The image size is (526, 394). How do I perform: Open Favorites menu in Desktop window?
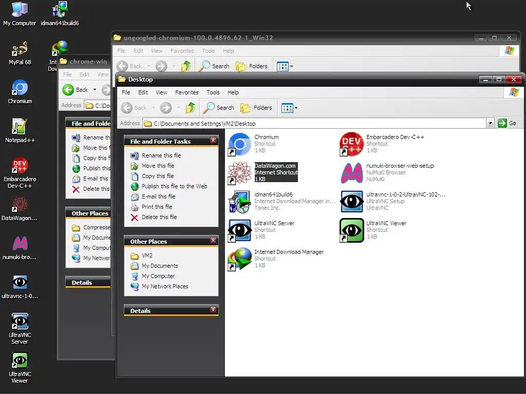point(187,92)
